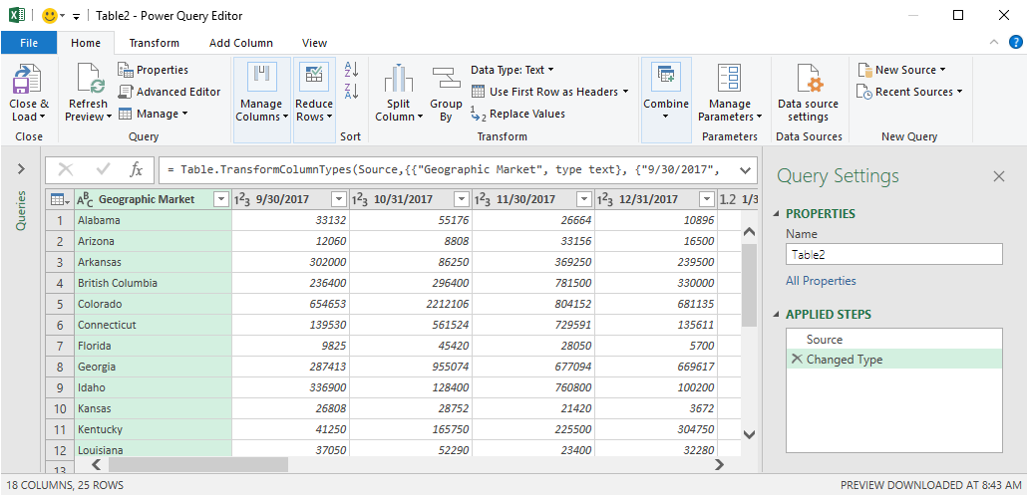Open Data source settings
Viewport: 1028px width, 496px height.
coord(808,80)
